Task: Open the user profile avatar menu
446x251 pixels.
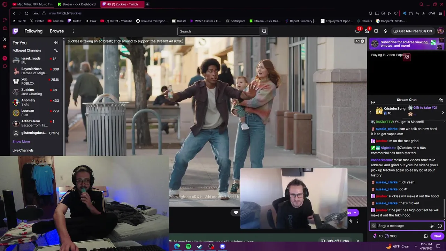Action: (440, 31)
